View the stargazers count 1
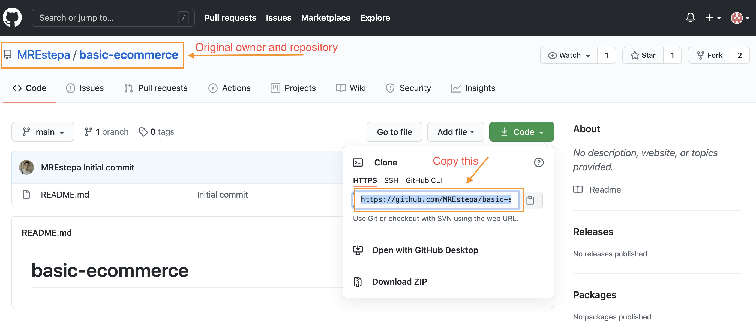 [x=672, y=55]
